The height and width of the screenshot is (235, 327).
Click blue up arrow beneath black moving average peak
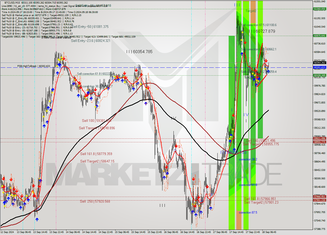click(146, 103)
